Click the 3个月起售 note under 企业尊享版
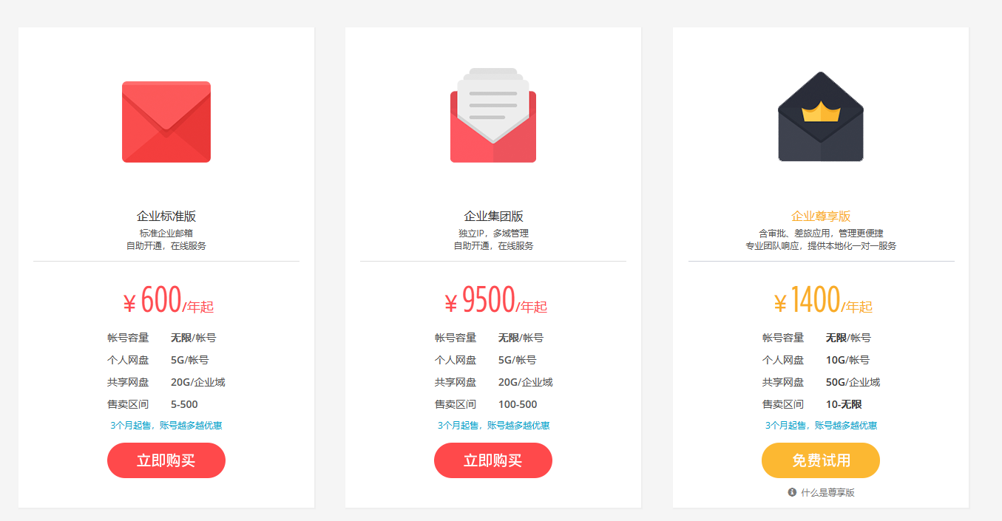The image size is (1002, 521). click(821, 426)
